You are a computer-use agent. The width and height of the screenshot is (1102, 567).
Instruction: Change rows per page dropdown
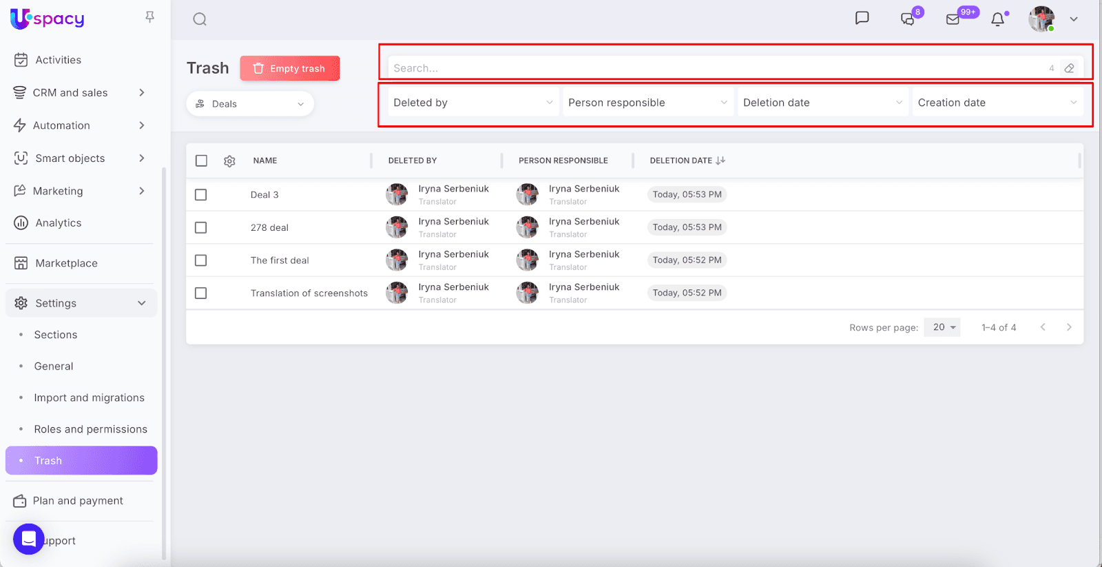[x=942, y=327]
